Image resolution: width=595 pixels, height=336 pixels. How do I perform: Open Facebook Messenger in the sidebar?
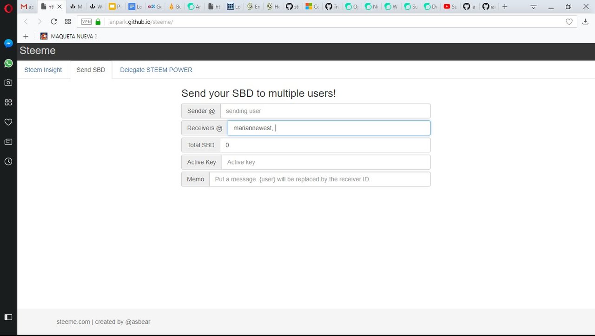(8, 43)
